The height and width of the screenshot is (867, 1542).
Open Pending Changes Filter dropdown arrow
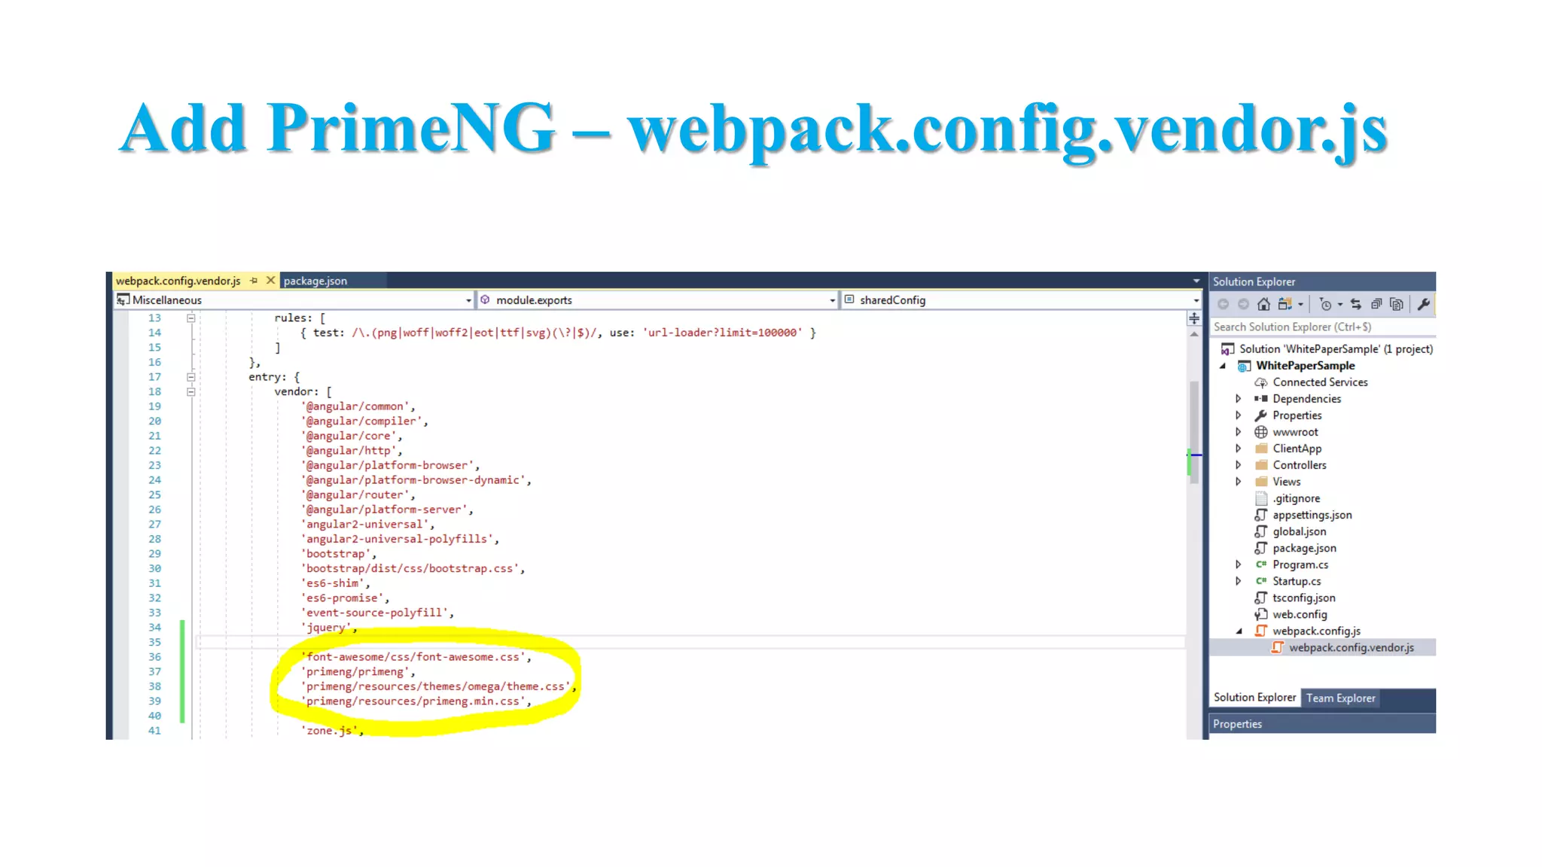click(x=1340, y=305)
